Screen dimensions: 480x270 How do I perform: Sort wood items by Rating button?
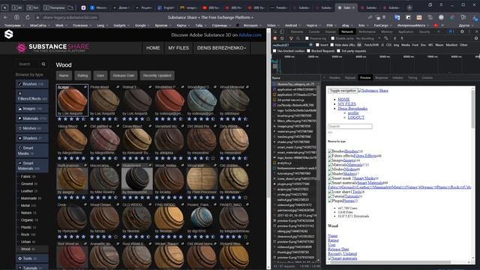pos(82,75)
